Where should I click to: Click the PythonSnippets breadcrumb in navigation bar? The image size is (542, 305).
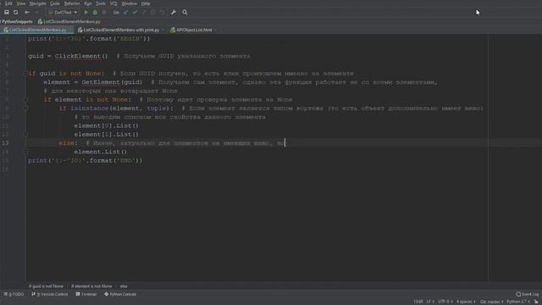coord(17,21)
